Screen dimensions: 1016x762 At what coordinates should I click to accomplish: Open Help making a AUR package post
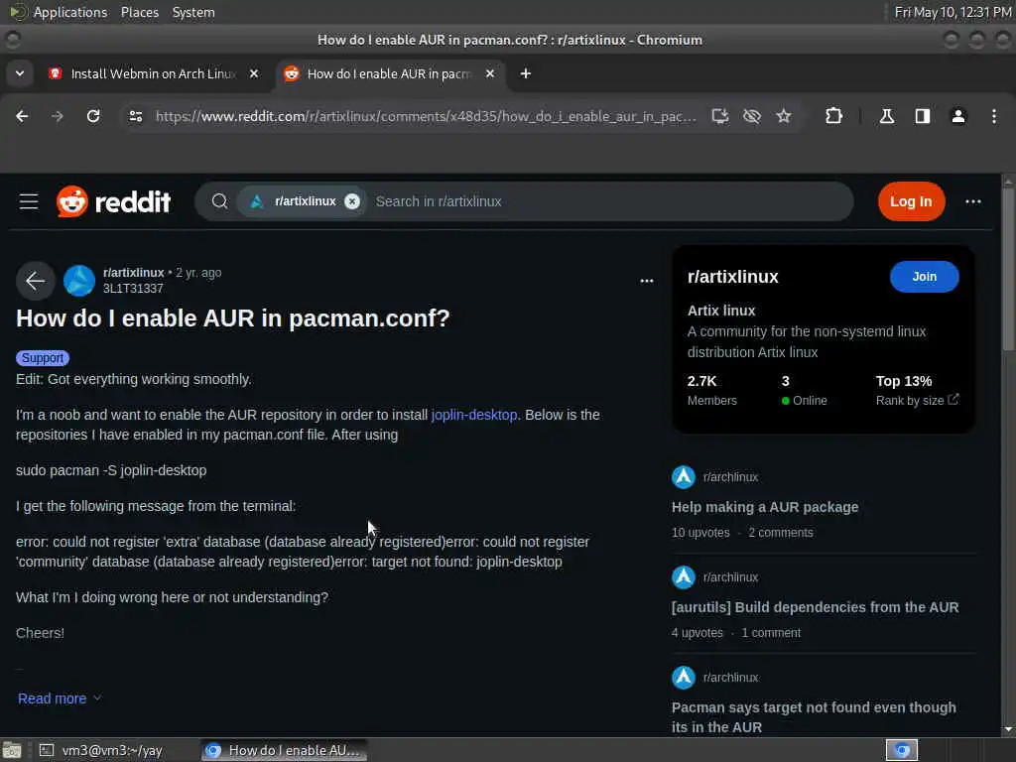(765, 507)
